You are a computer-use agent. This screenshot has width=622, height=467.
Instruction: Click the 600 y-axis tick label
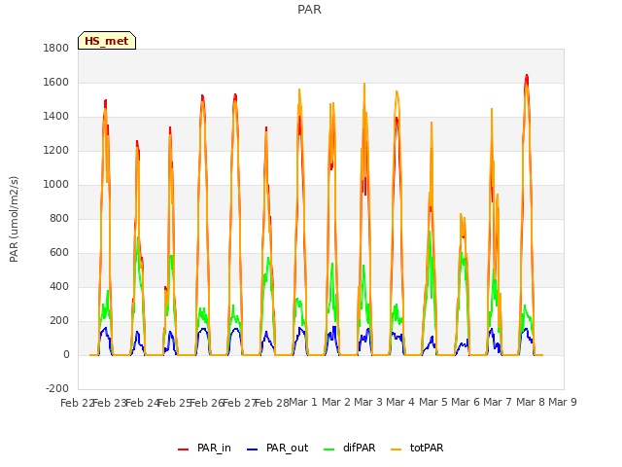click(59, 253)
